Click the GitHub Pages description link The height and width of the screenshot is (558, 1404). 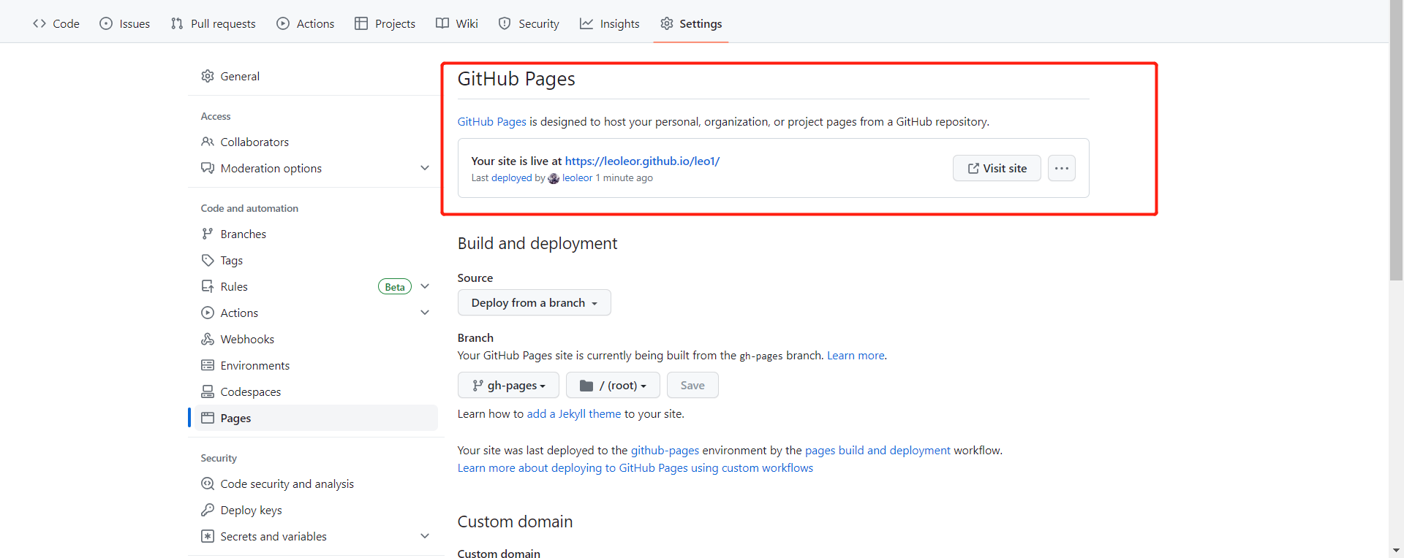pyautogui.click(x=492, y=121)
